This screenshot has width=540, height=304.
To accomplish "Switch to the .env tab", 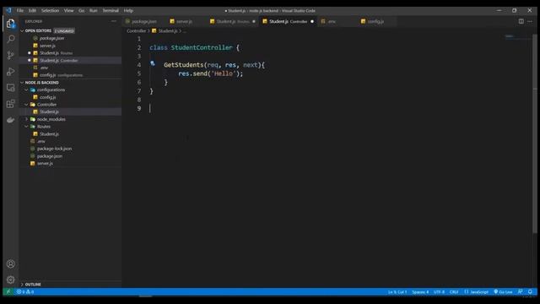I will (332, 21).
